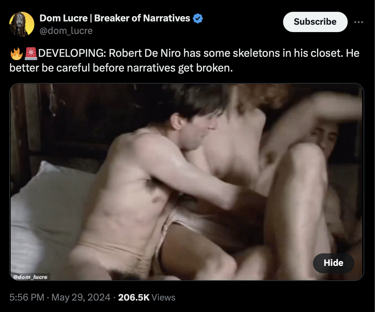
Task: Click the 5:56 PM timestamp
Action: tap(27, 297)
